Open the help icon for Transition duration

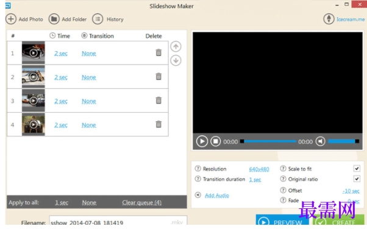[x=198, y=179]
